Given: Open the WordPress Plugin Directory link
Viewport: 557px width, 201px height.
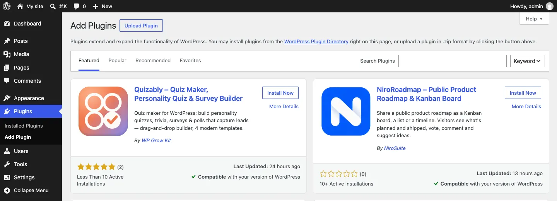Looking at the screenshot, I should (x=316, y=41).
